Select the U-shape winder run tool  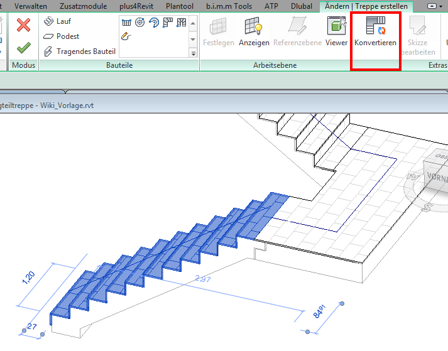[x=182, y=23]
